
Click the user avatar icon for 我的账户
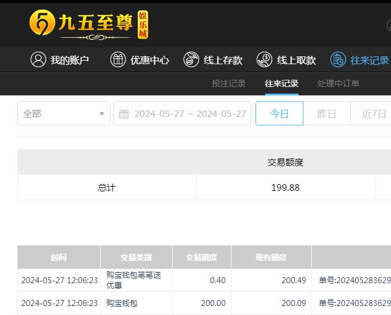click(38, 59)
